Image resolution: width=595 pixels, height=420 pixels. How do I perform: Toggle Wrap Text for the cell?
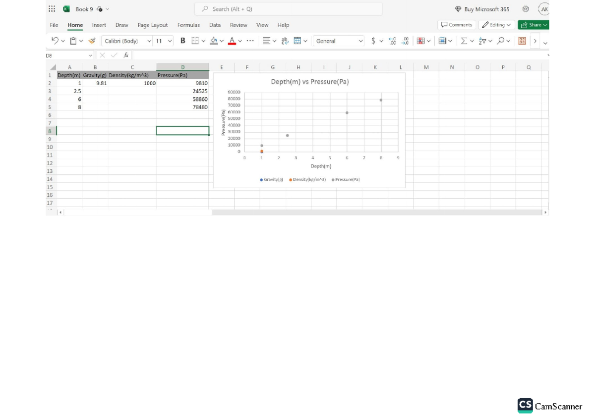pos(284,41)
